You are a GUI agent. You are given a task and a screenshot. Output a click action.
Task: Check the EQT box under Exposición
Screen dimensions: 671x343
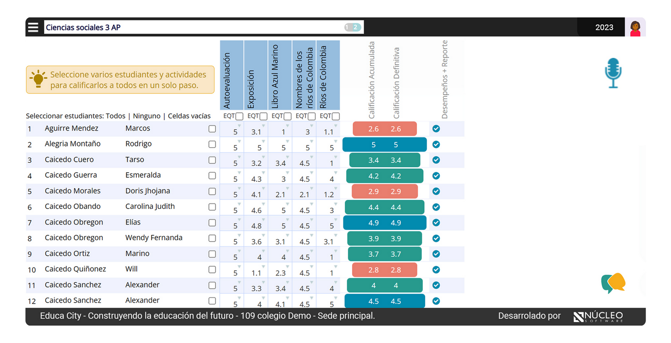(x=263, y=116)
